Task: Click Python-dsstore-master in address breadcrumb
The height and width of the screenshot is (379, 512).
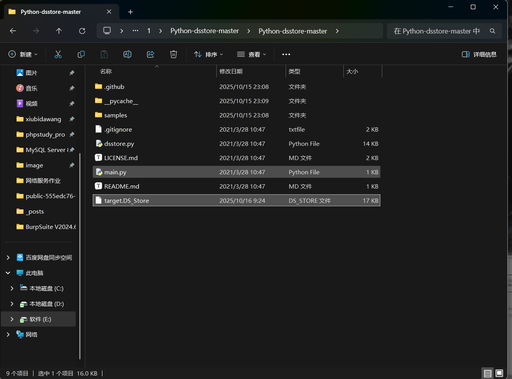Action: (x=204, y=31)
